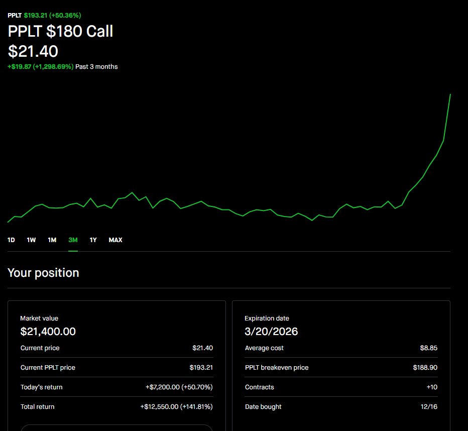Click the 'Your position' heading
Screen dimensions: 468x431
tap(43, 273)
